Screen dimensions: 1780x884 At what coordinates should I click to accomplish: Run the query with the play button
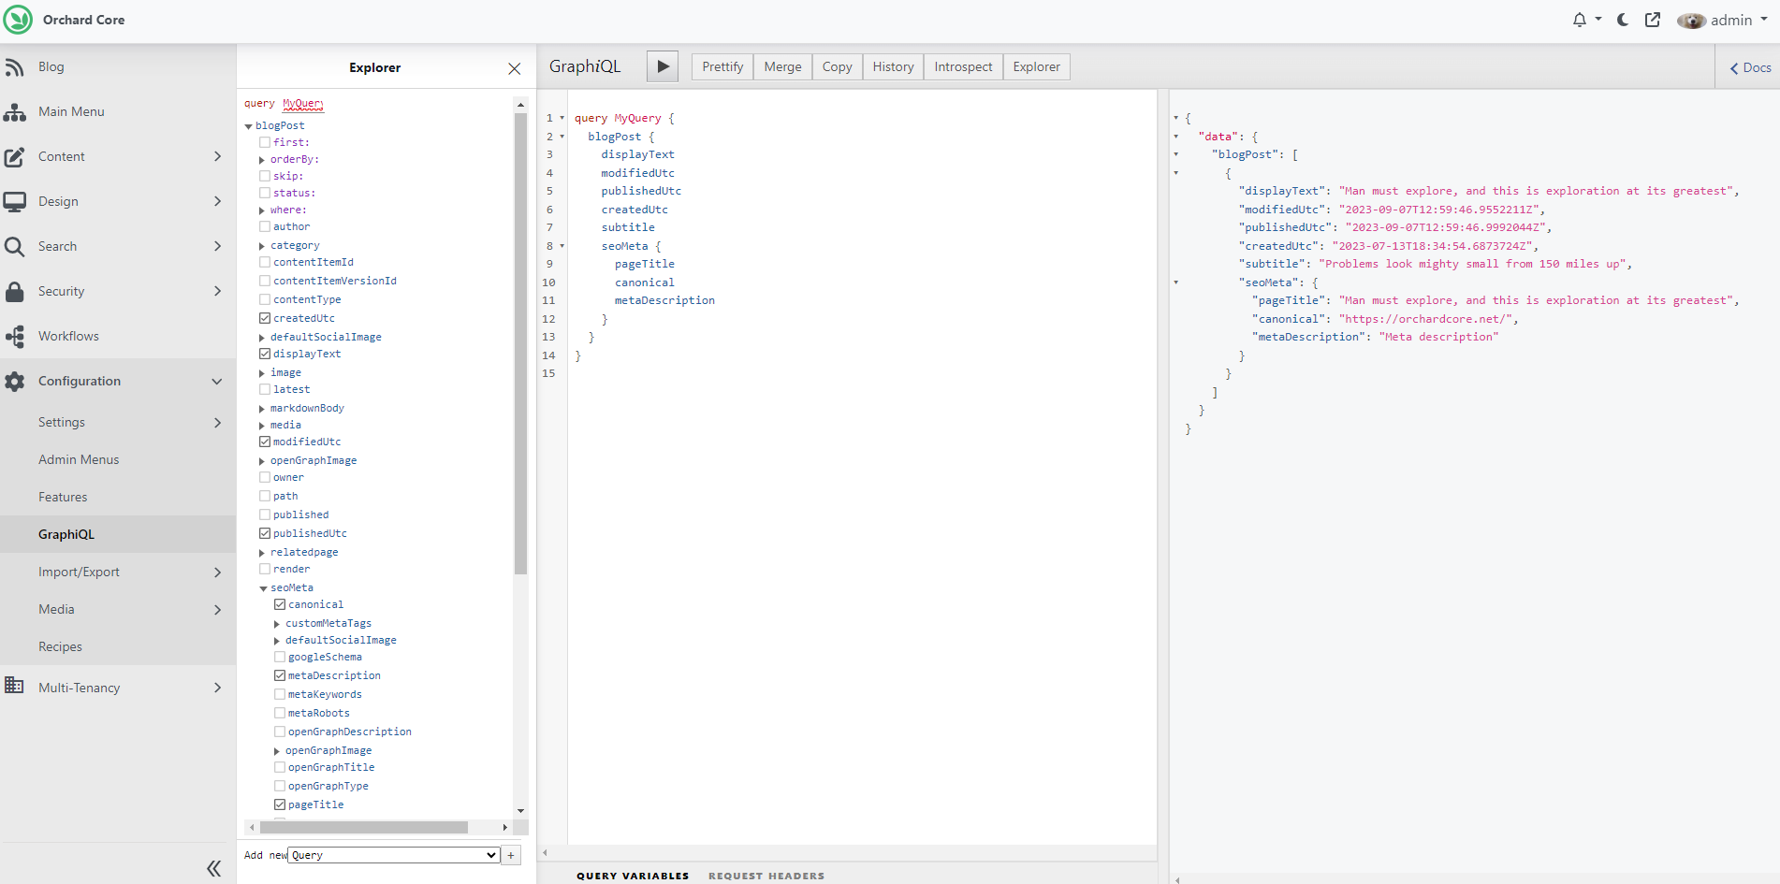tap(664, 66)
